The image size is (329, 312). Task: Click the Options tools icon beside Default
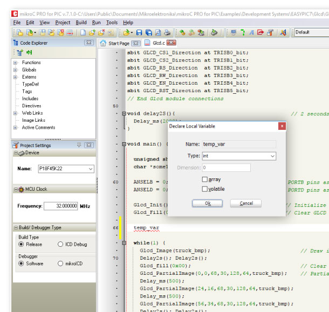283,32
